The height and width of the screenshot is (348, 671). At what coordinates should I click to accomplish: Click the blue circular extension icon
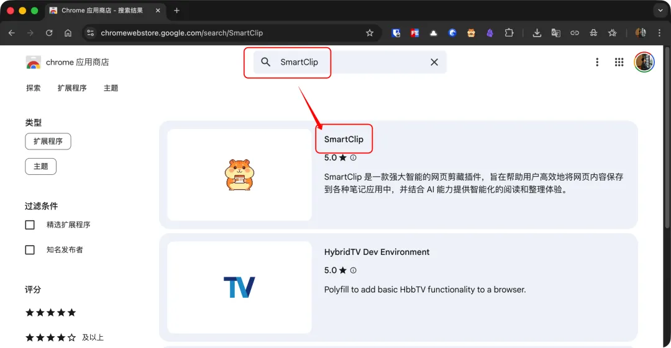pyautogui.click(x=452, y=33)
